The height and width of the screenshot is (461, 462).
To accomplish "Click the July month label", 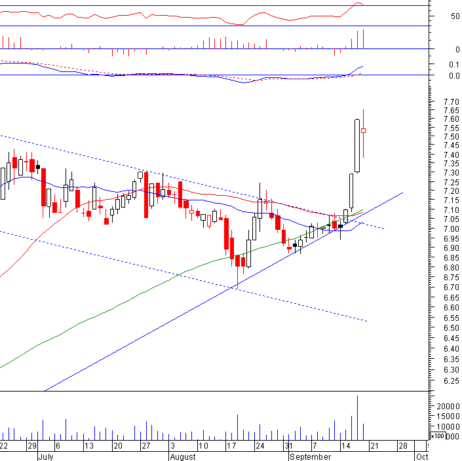I will point(46,457).
